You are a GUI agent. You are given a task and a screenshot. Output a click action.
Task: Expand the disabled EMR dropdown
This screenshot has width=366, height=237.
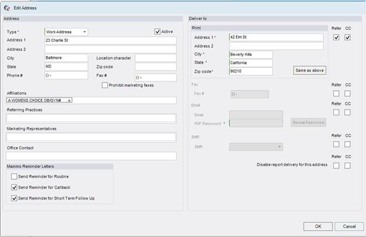click(256, 147)
